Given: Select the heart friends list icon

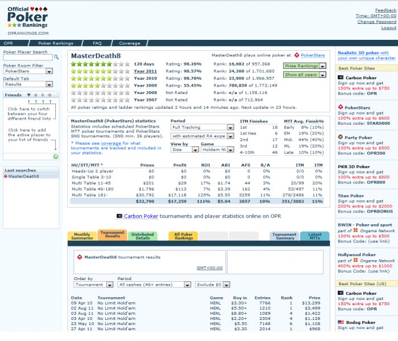Looking at the screenshot, I should (28, 95).
